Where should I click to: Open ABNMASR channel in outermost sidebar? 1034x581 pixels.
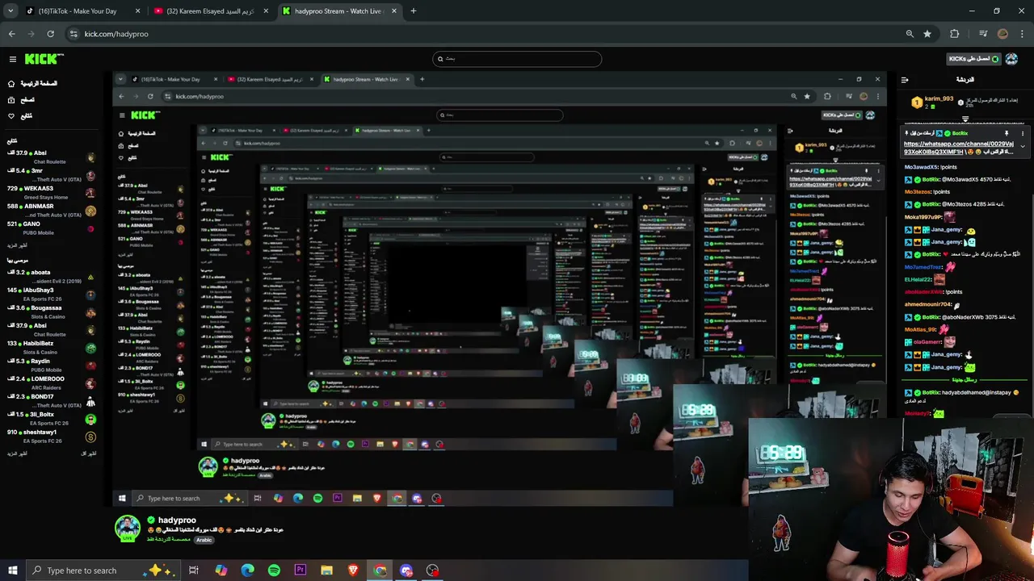click(x=50, y=210)
